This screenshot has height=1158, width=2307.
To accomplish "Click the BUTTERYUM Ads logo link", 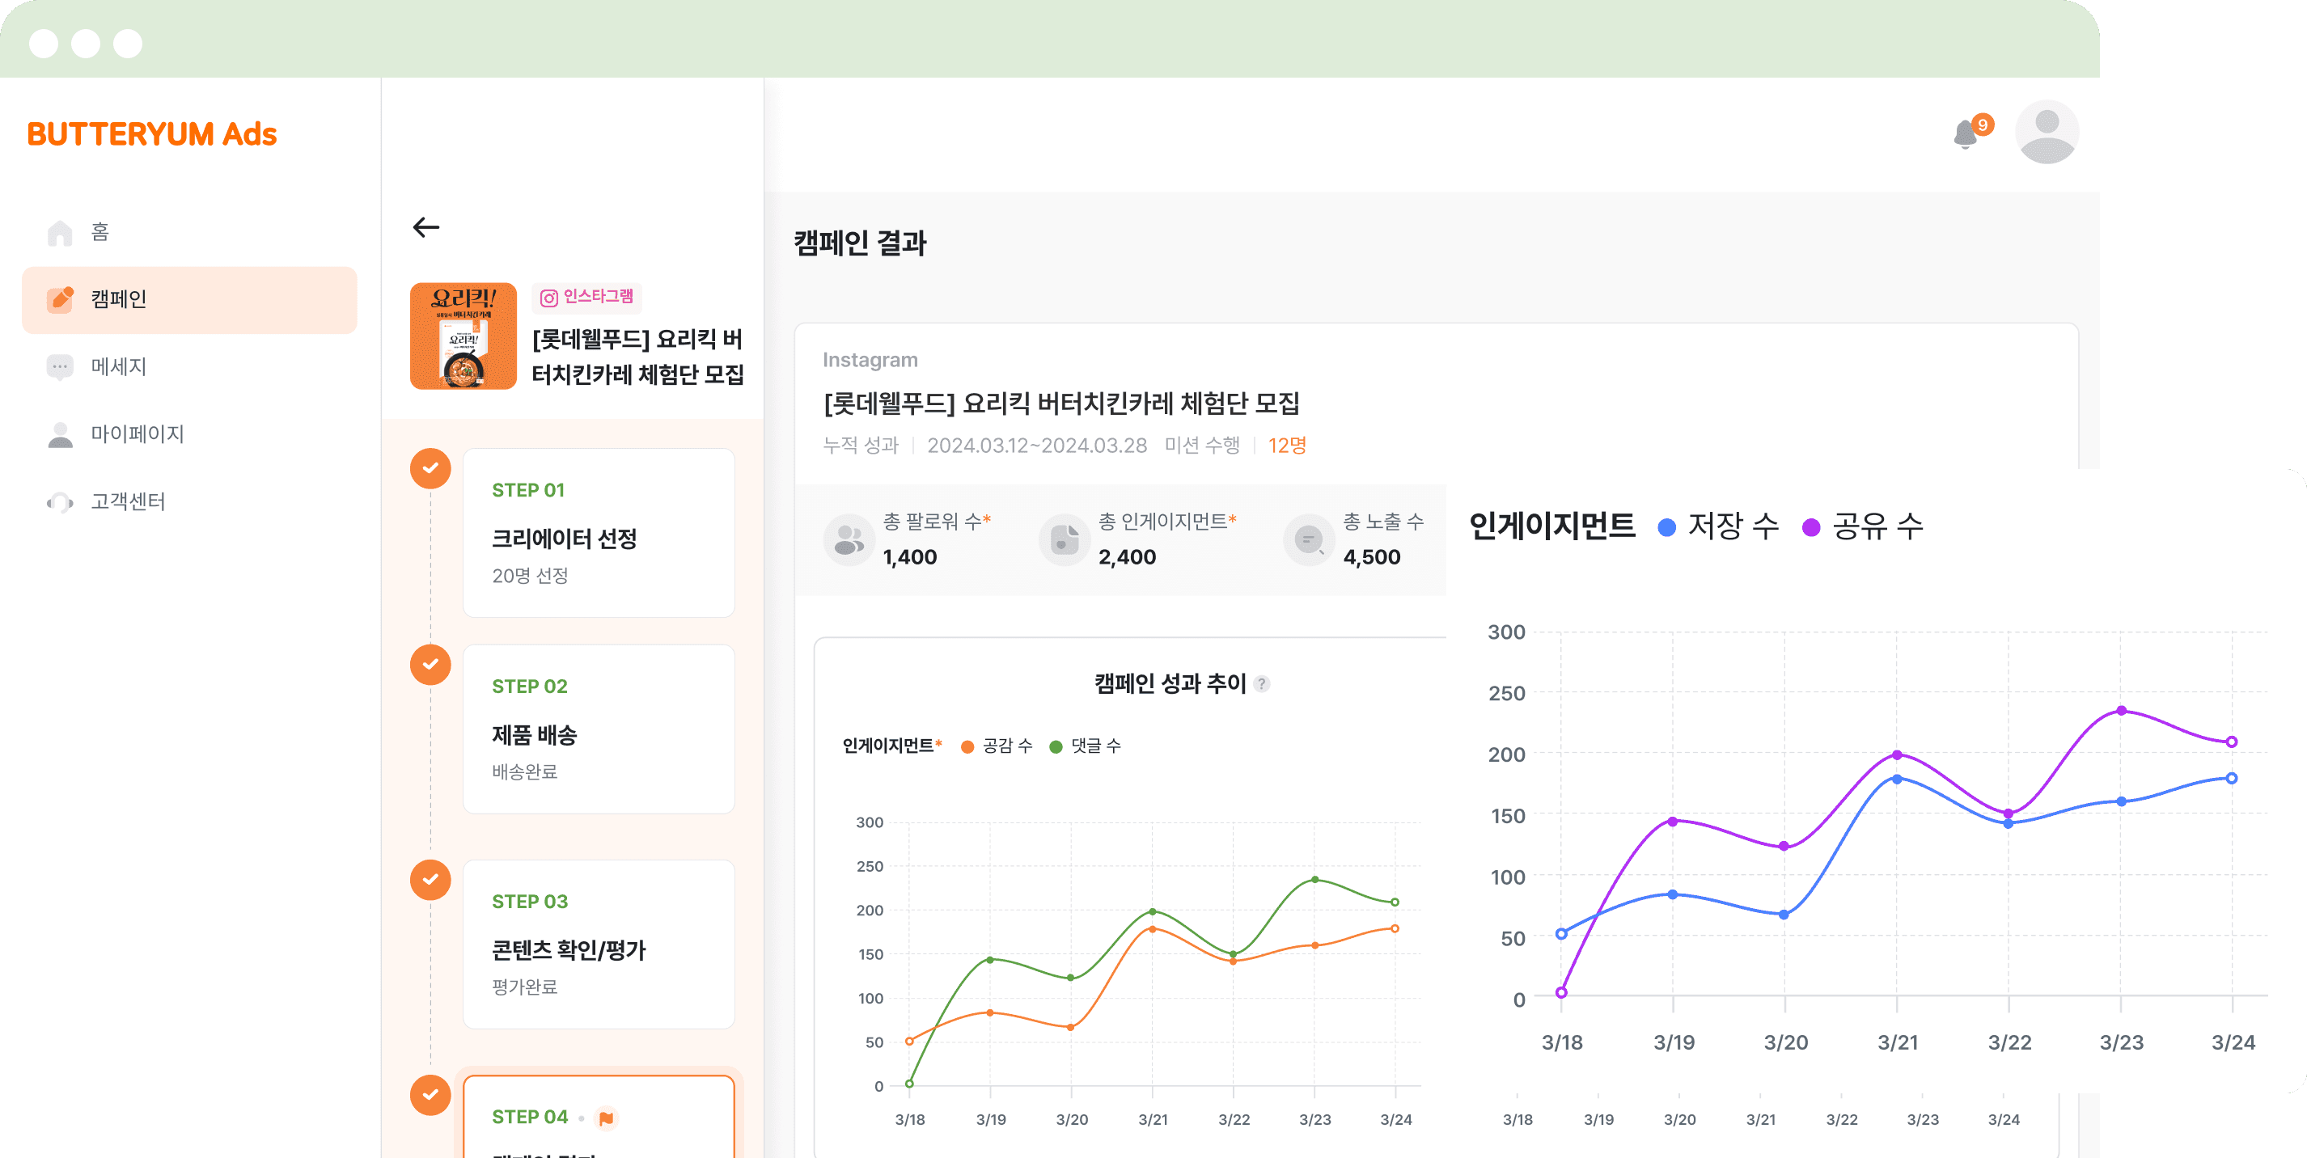I will click(151, 134).
